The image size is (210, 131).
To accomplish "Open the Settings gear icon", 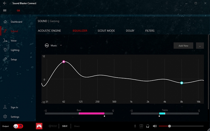I will (5, 117).
